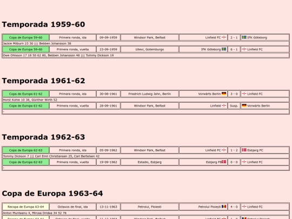The image size is (292, 219).
Task: Click the date cell '30-08-1961'
Action: [108, 94]
